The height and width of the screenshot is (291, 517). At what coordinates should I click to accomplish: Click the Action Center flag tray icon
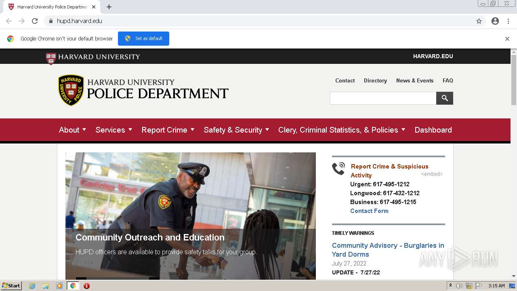tap(479, 286)
